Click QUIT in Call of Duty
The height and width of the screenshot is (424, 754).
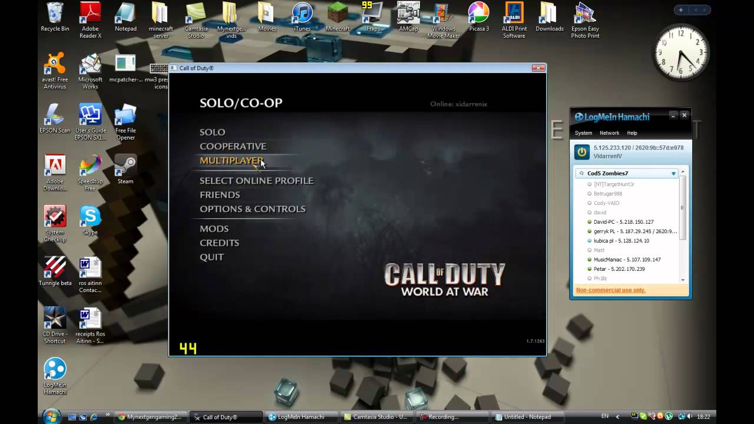(211, 257)
